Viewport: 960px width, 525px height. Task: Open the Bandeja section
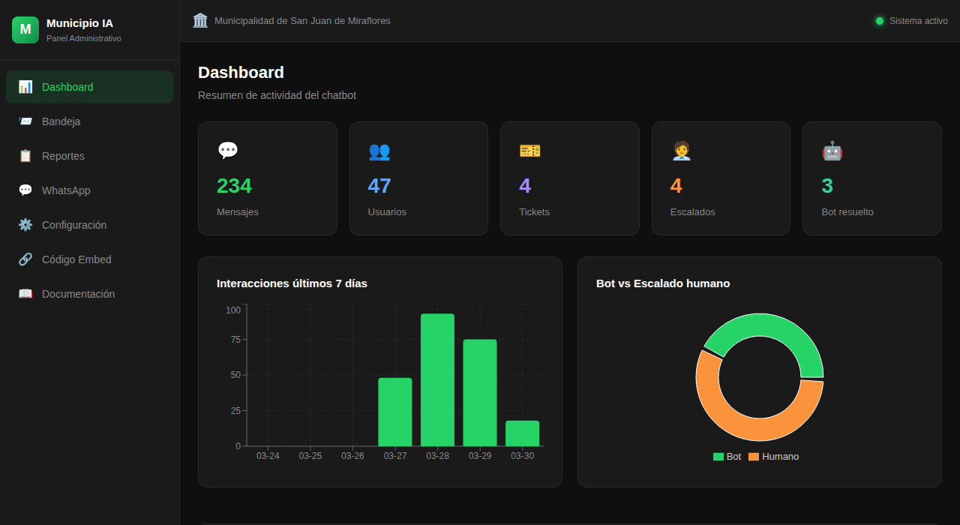click(x=63, y=121)
